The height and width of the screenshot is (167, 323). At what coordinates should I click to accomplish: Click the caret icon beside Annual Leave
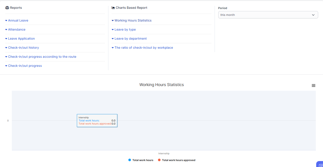point(6,21)
